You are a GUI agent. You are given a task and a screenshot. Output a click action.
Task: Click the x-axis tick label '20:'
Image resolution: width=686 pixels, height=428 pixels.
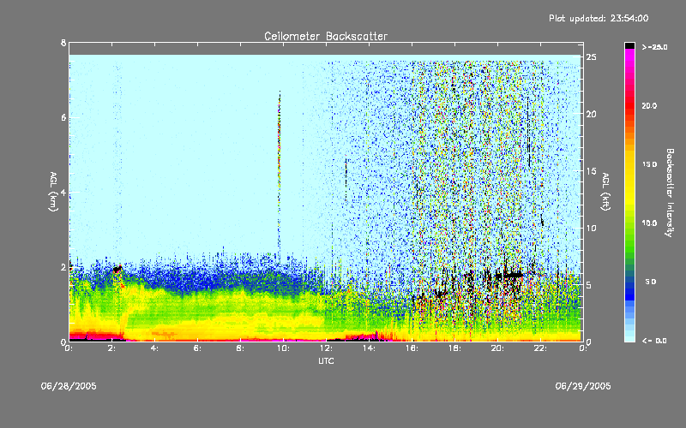tap(497, 348)
